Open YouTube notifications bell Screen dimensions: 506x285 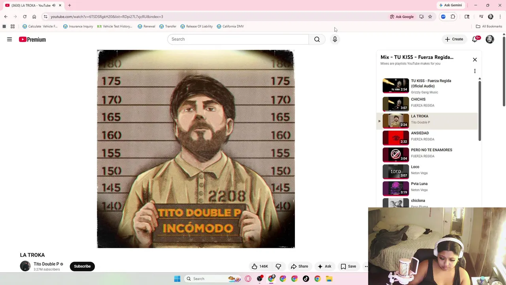click(x=475, y=39)
